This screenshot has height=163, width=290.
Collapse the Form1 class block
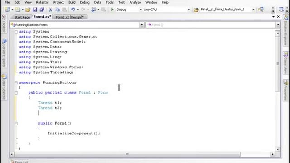[16, 93]
